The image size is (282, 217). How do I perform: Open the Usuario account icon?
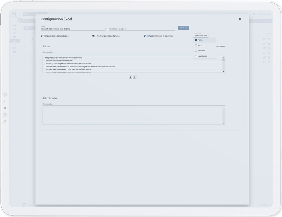[x=260, y=14]
